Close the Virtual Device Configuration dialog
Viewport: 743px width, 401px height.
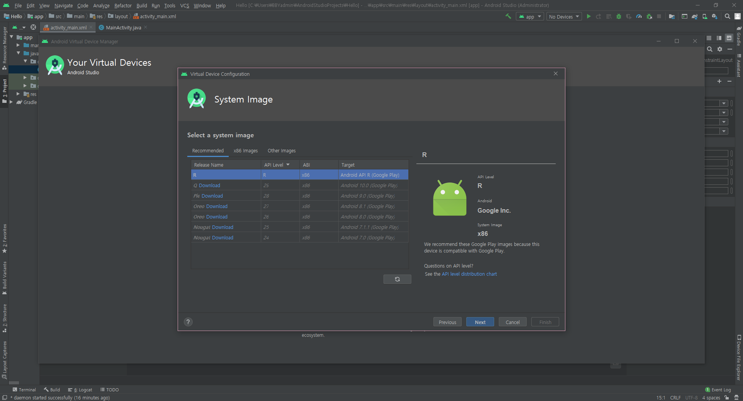coord(556,73)
